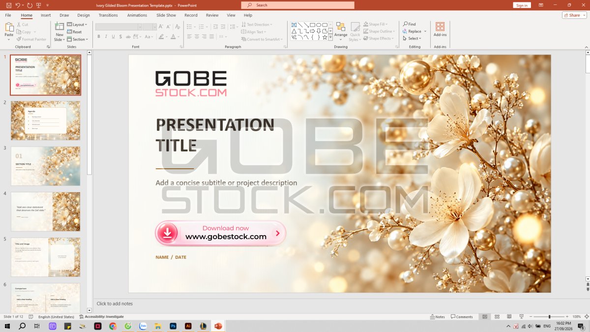Switch to the Slide Show tab
Viewport: 590px width, 332px height.
pos(166,15)
